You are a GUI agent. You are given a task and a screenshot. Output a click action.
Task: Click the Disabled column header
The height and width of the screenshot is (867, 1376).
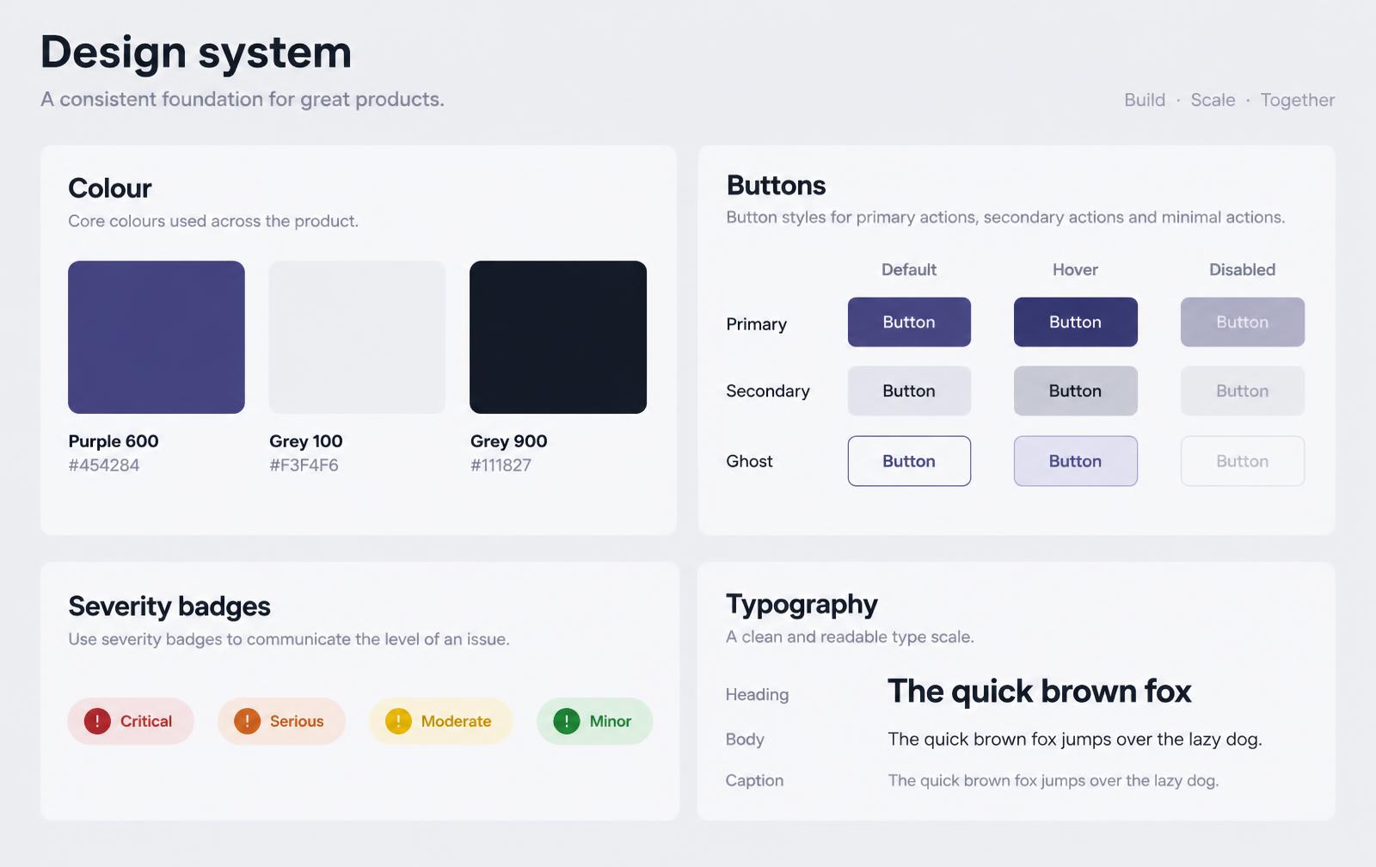point(1242,269)
